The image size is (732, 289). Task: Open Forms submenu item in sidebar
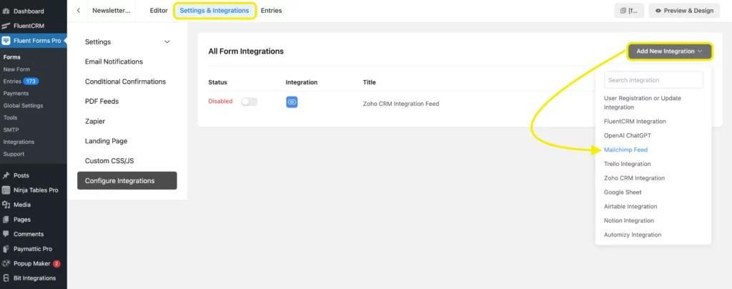point(11,57)
